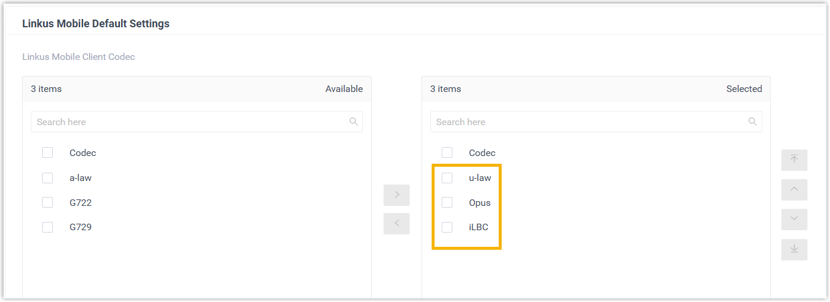This screenshot has height=302, width=830.
Task: Click the move-to-bottom arrow icon
Action: tap(794, 249)
